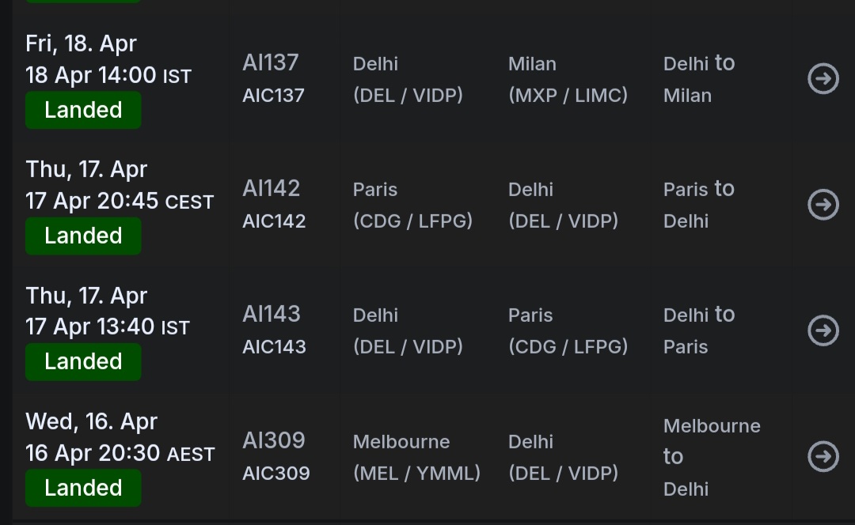Open the Delhi to Milan route

coord(699,79)
